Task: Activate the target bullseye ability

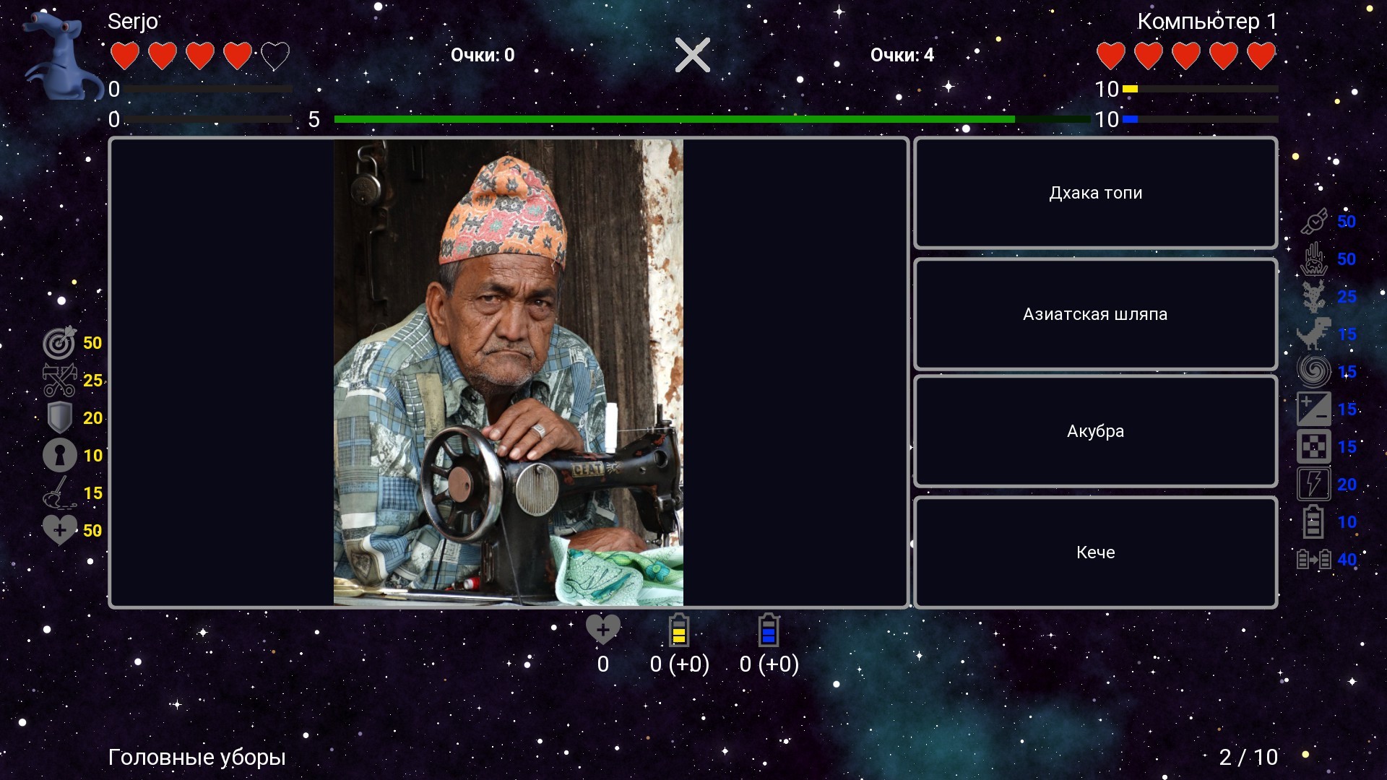Action: coord(59,343)
